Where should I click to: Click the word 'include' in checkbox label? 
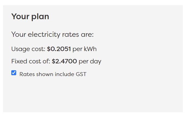click(x=65, y=74)
